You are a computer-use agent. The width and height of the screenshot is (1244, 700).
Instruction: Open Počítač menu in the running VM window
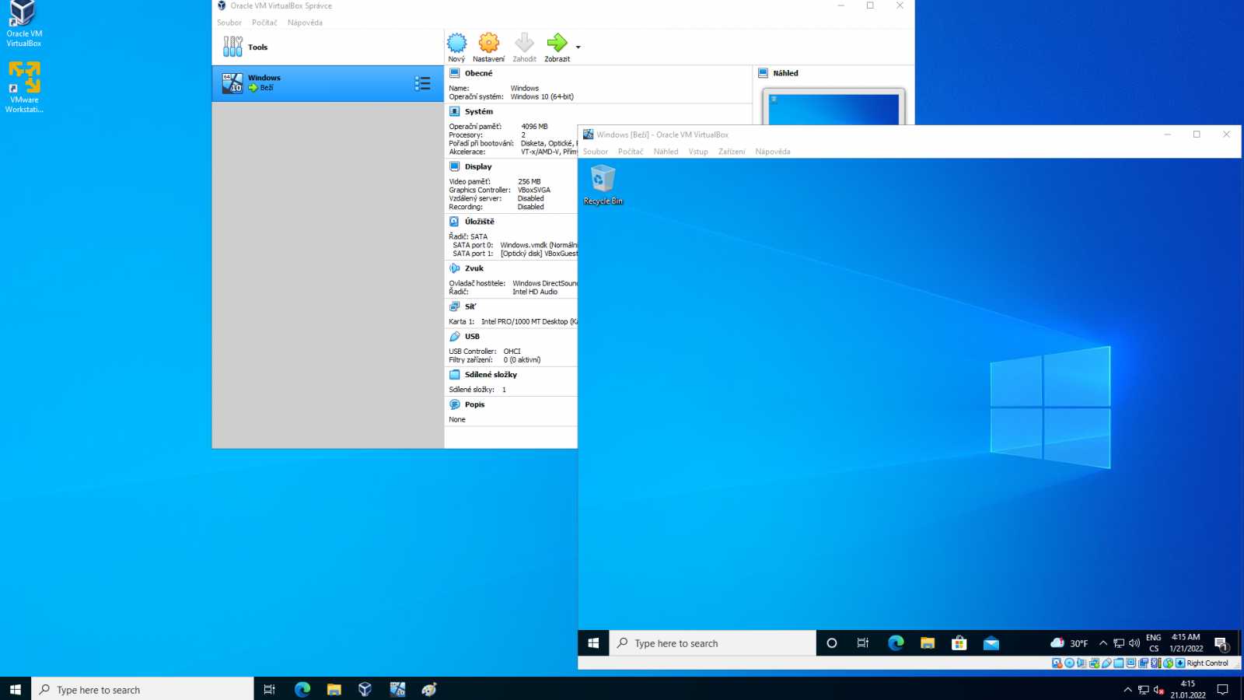coord(631,152)
